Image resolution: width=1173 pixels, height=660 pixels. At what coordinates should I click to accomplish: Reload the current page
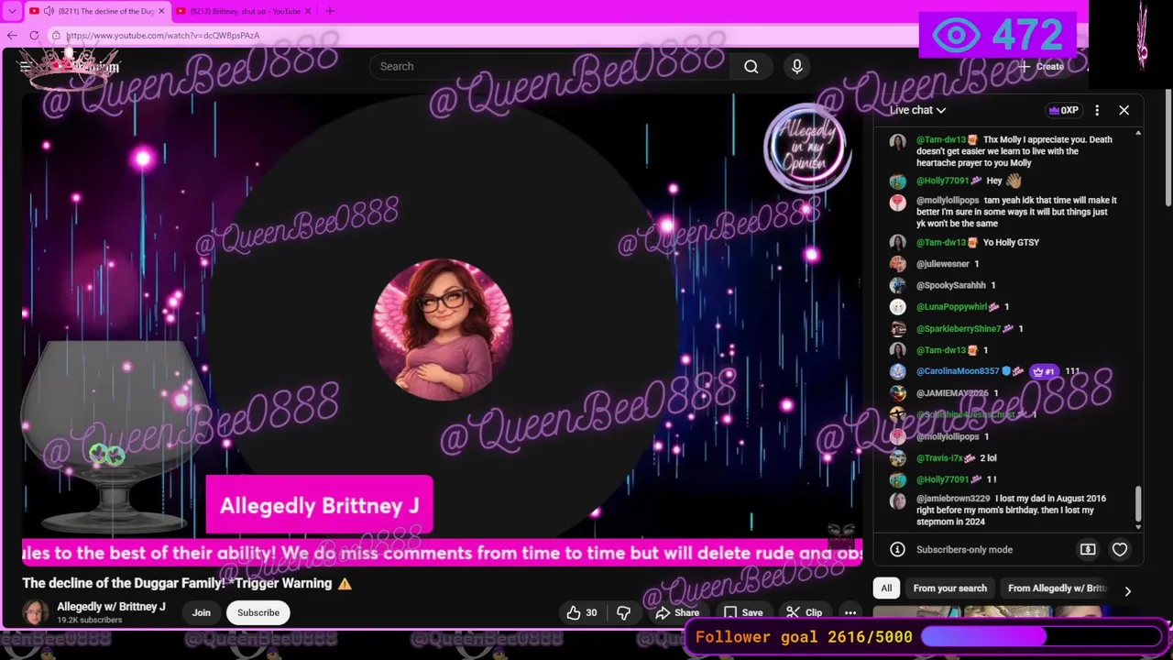click(x=34, y=35)
